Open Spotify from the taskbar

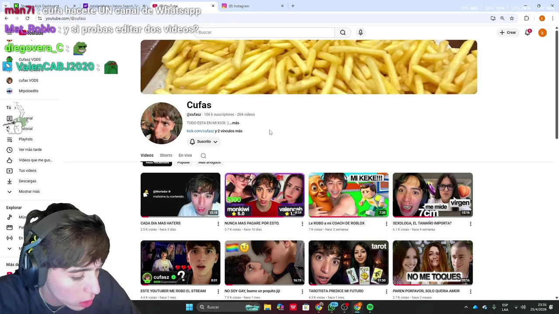coord(370,307)
